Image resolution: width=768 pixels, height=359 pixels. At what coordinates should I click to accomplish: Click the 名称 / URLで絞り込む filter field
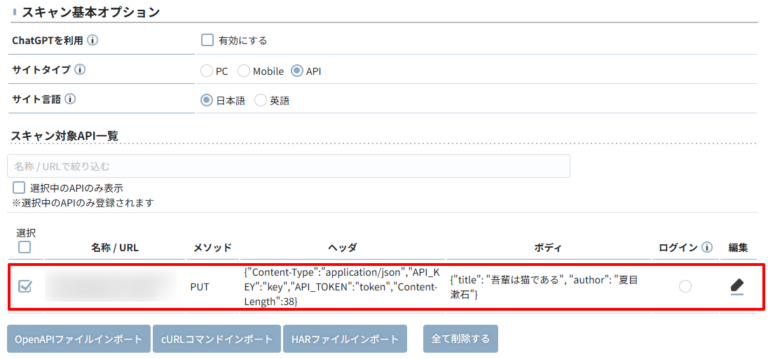pyautogui.click(x=288, y=166)
